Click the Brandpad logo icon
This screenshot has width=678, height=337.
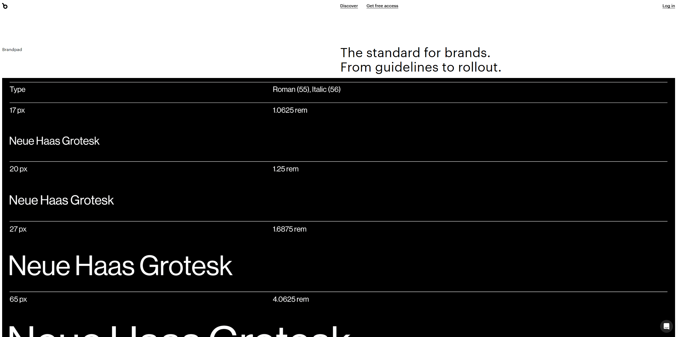[x=5, y=6]
